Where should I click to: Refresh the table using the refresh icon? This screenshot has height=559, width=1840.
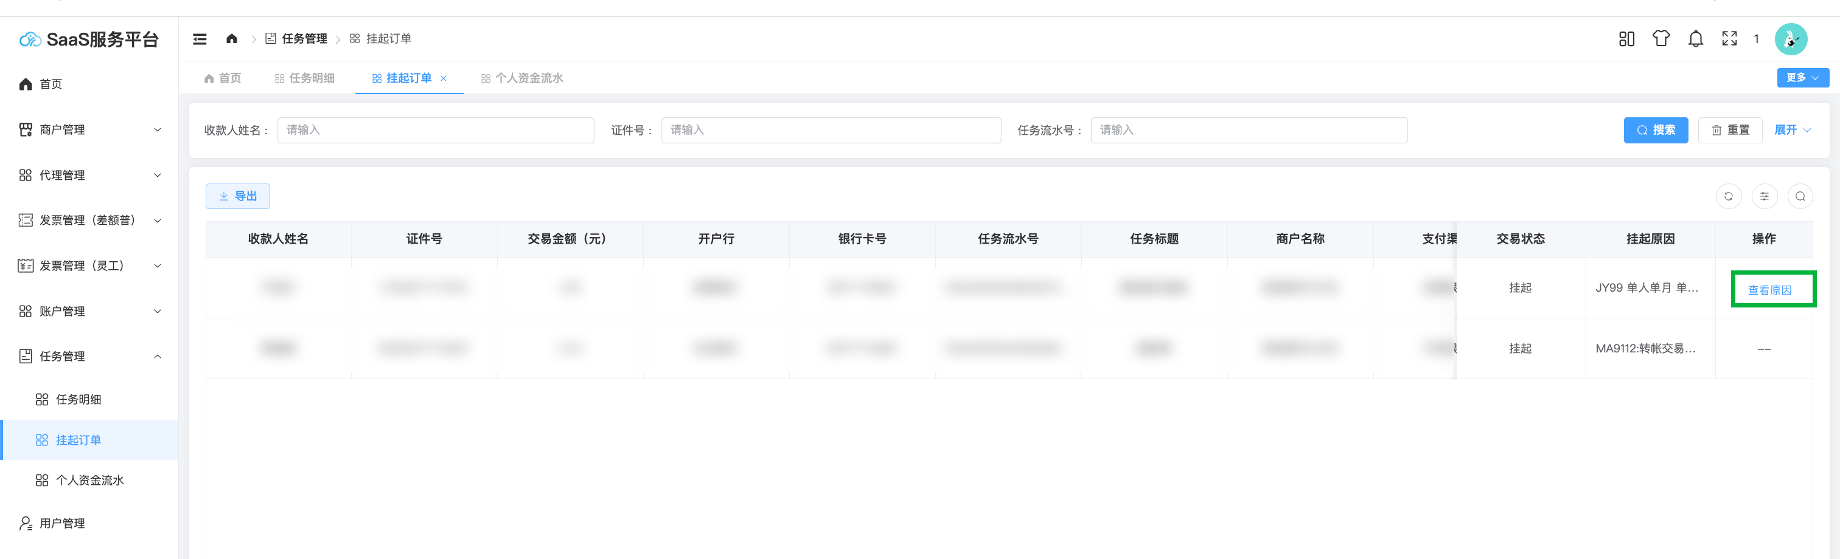pos(1729,196)
